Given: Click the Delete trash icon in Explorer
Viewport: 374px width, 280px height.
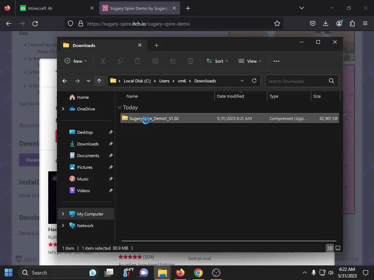Looking at the screenshot, I should [x=191, y=61].
